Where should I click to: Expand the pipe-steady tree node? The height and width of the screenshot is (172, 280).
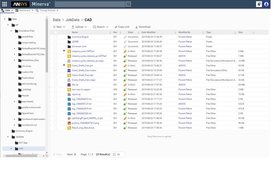[x=15, y=101]
